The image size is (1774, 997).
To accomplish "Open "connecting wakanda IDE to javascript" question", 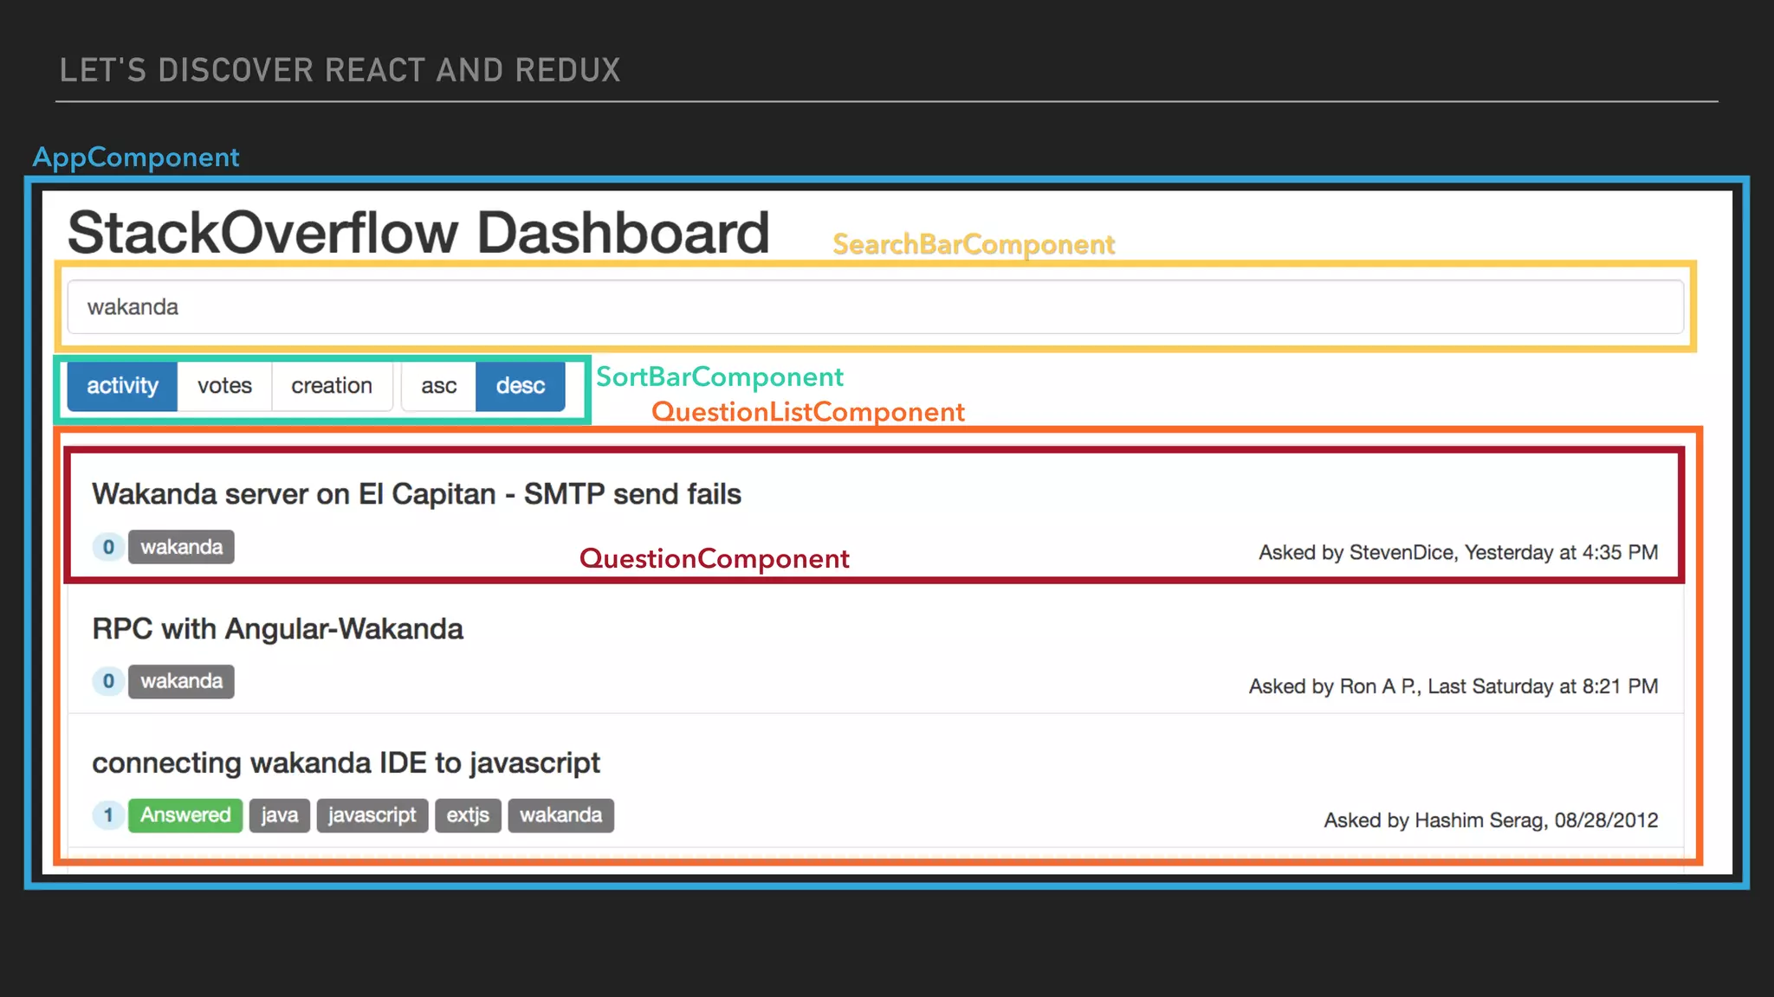I will pyautogui.click(x=346, y=763).
